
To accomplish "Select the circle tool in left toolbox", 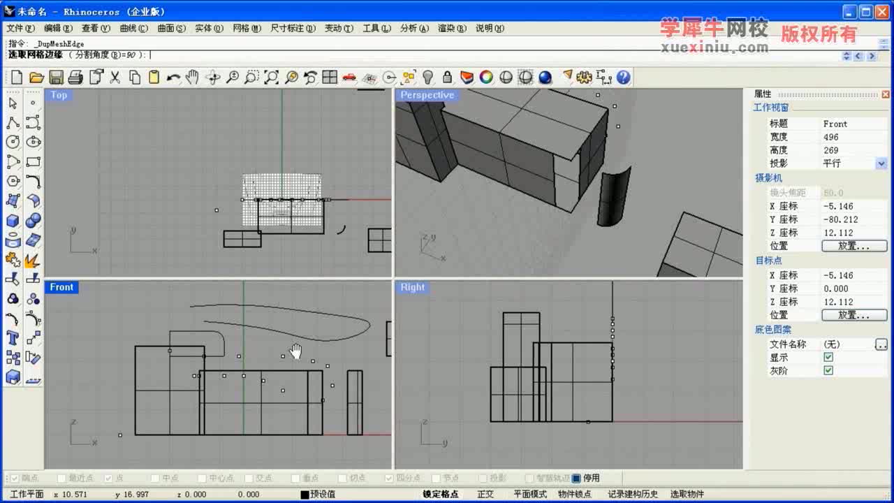I will [13, 143].
